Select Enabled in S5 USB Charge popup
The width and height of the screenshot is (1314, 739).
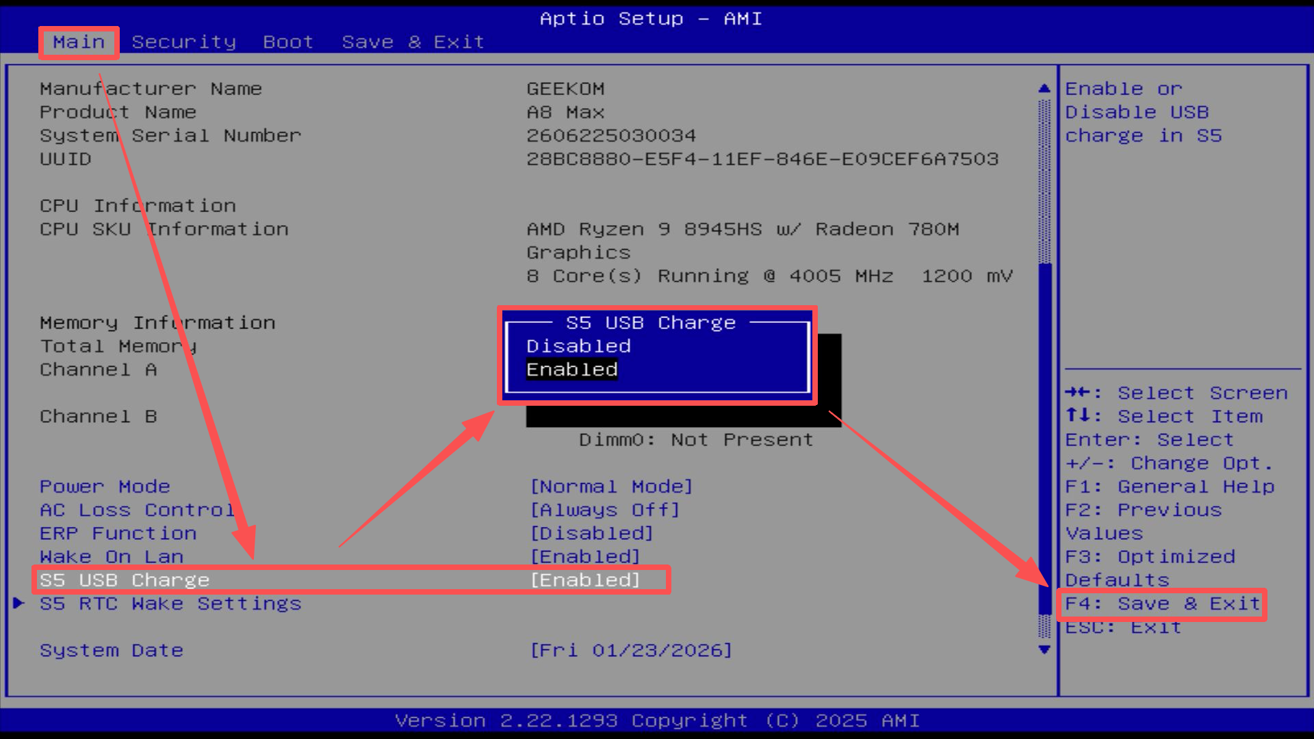(x=572, y=369)
